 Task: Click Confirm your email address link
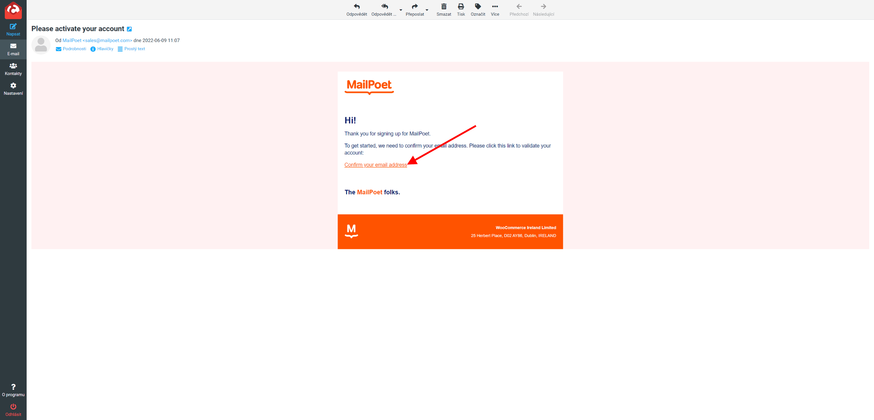[x=376, y=165]
